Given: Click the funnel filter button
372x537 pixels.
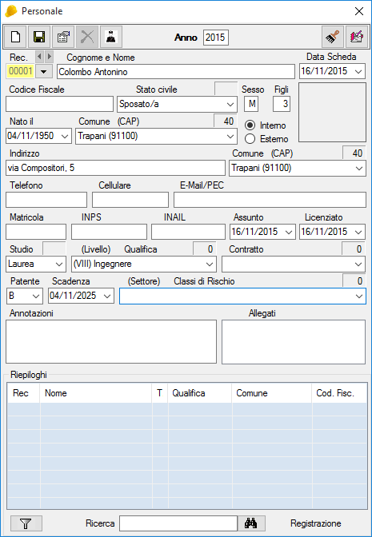Looking at the screenshot, I should [x=26, y=523].
